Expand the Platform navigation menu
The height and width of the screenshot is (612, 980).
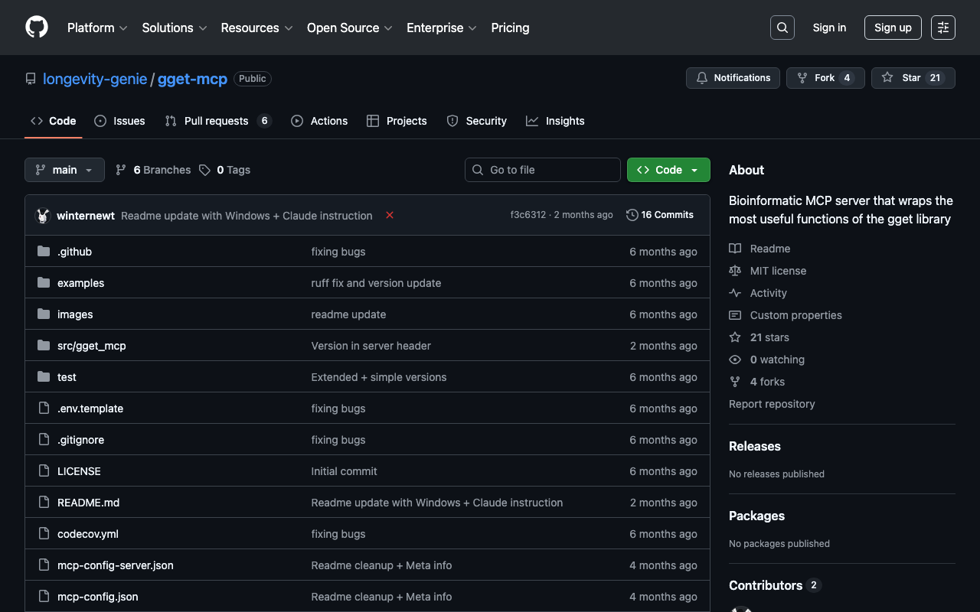tap(97, 28)
